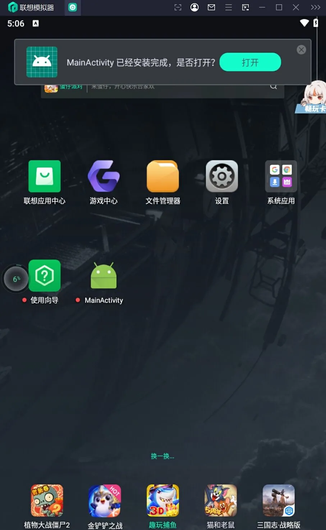
Task: Click the 打开 button in install notification
Action: pos(250,62)
